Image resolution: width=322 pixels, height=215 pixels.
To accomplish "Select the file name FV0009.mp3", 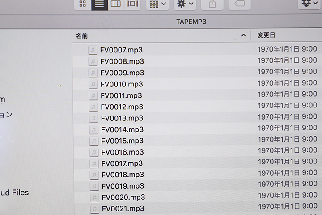I will (122, 73).
